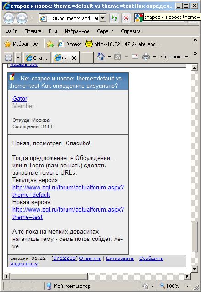Image resolution: width=201 pixels, height=292 pixels.
Task: Click the Read mail icon
Action: (x=135, y=57)
